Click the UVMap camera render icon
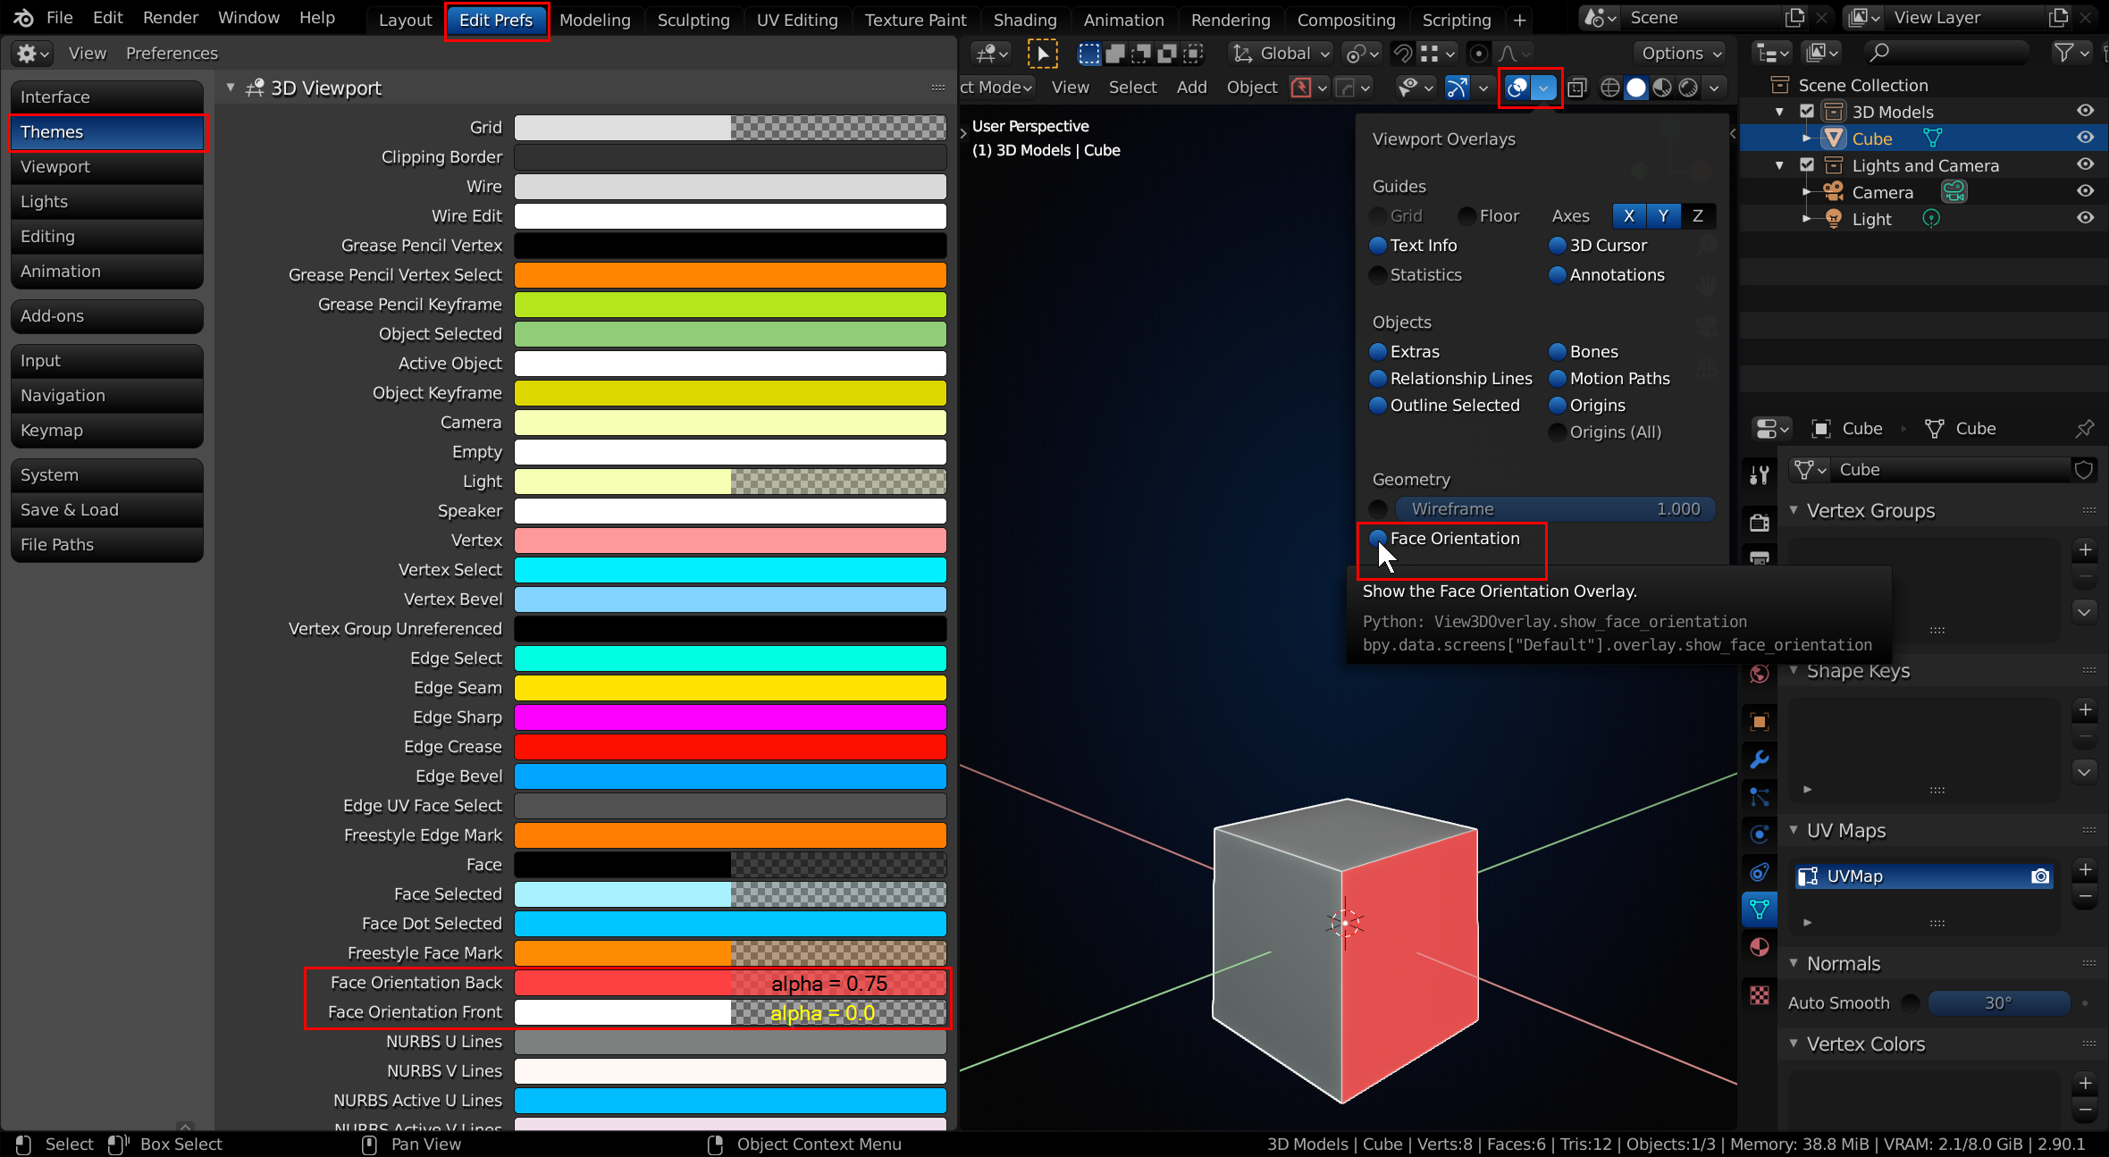 [2040, 876]
